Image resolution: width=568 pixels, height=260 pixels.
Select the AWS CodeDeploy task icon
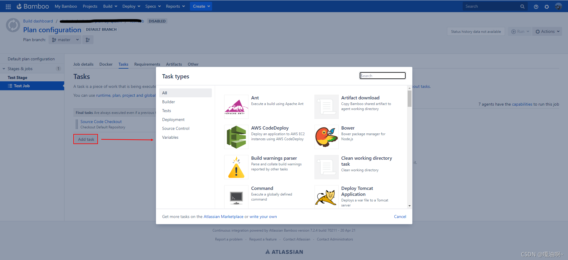click(x=236, y=137)
